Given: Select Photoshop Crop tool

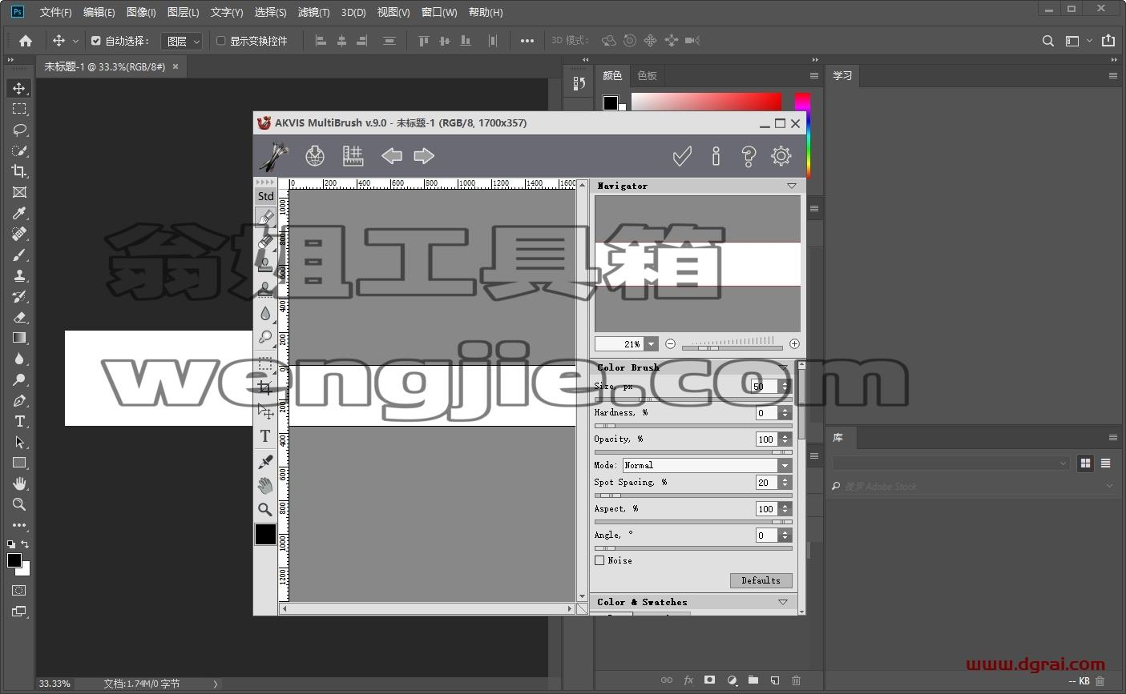Looking at the screenshot, I should coord(19,171).
